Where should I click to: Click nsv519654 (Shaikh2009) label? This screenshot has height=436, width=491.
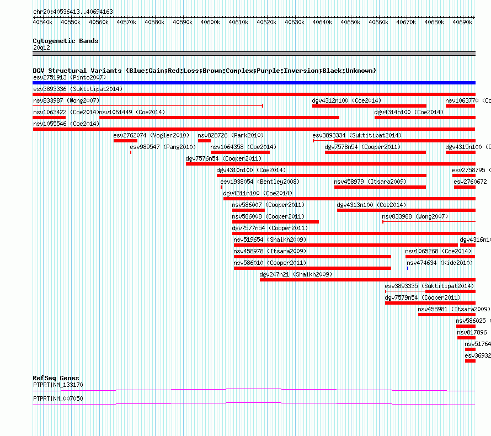[x=270, y=240]
